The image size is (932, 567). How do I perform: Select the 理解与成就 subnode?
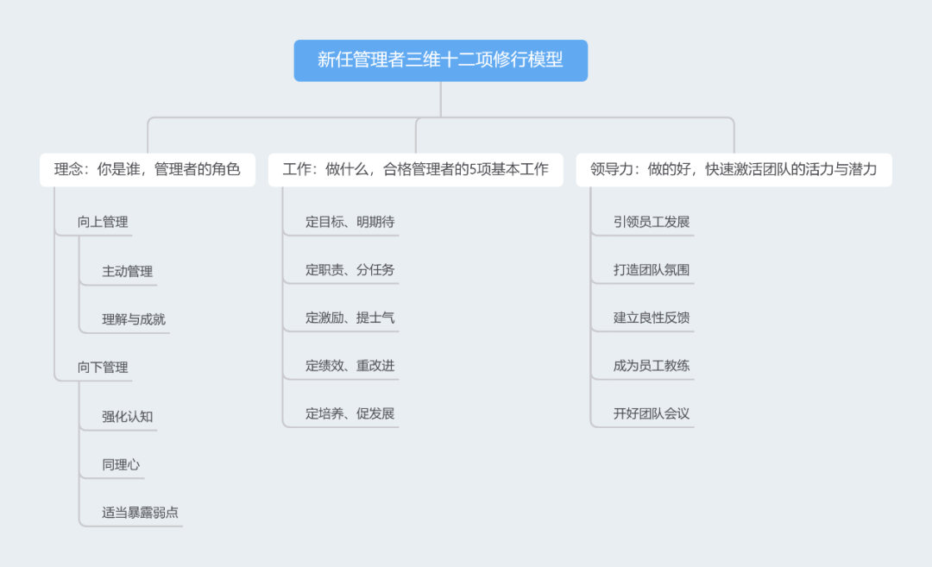(134, 320)
